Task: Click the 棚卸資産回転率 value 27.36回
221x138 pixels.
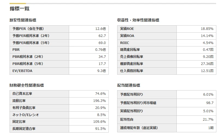Action: [x=207, y=64]
